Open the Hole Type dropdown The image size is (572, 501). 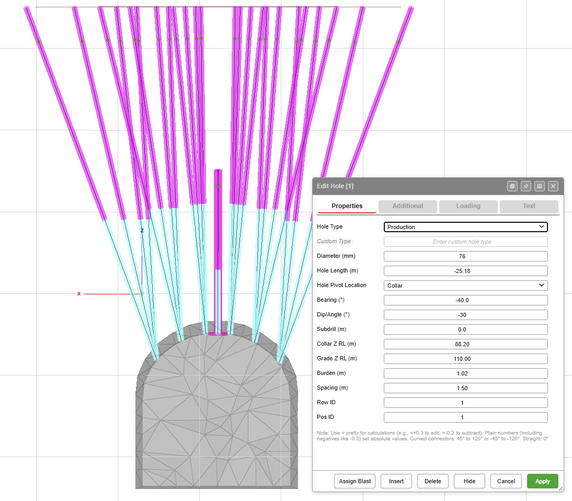(465, 227)
